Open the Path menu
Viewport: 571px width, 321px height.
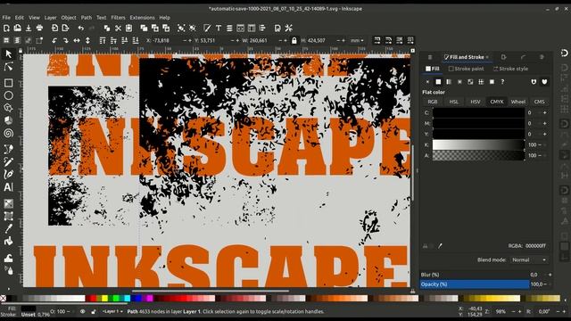point(87,18)
